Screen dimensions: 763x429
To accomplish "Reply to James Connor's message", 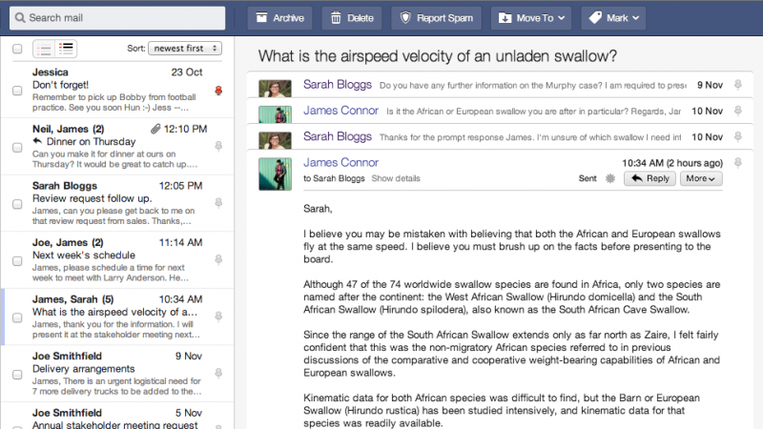I will (x=650, y=178).
